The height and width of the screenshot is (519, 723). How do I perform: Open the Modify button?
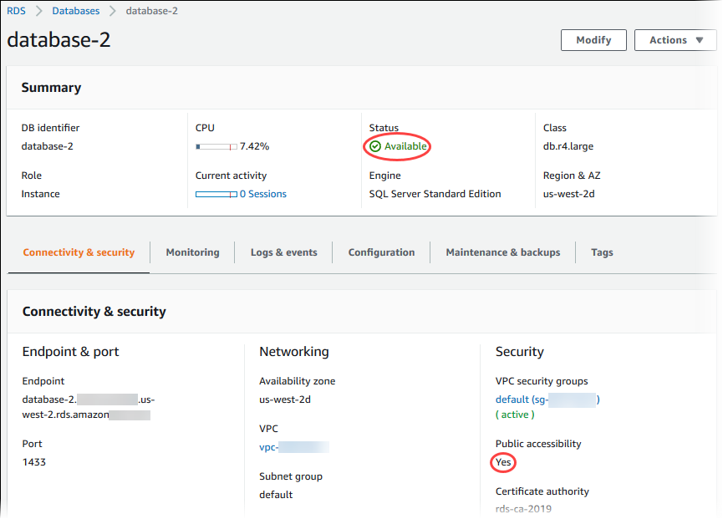coord(593,39)
